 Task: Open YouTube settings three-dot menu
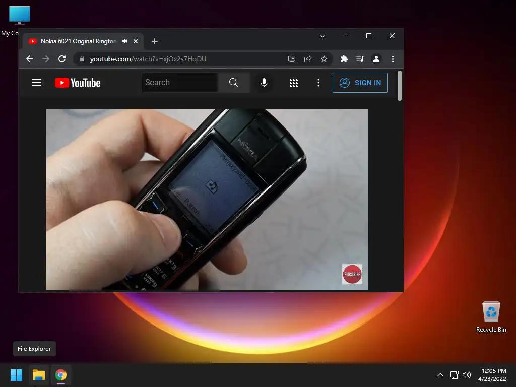pos(318,83)
